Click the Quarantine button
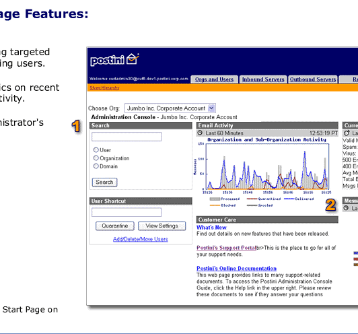 (115, 226)
